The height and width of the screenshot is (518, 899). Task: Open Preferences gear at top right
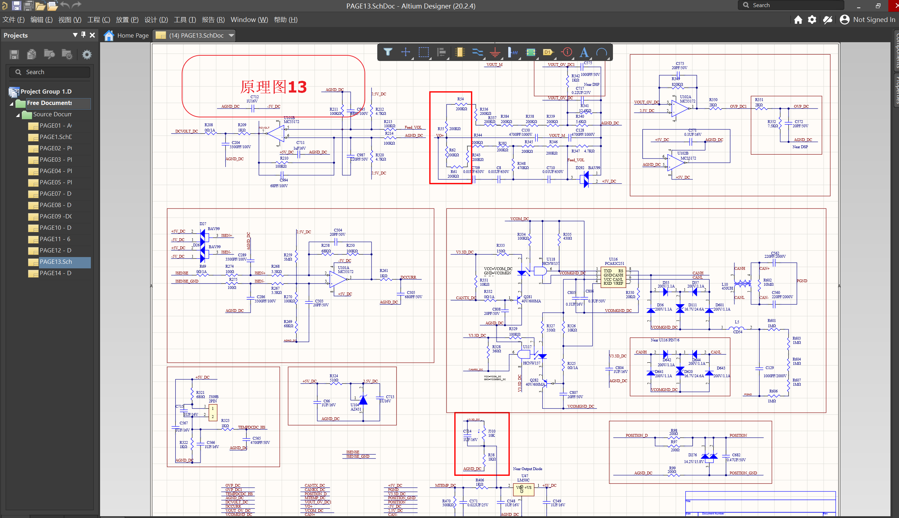(x=812, y=20)
